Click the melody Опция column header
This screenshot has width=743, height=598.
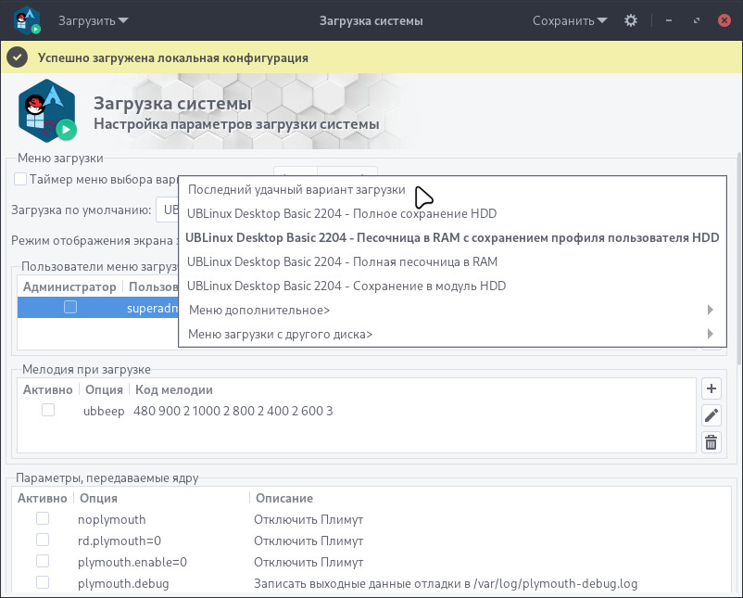pos(104,389)
